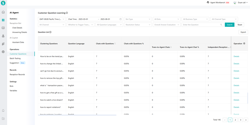Click the Agent Workbench headset icon

click(x=208, y=3)
